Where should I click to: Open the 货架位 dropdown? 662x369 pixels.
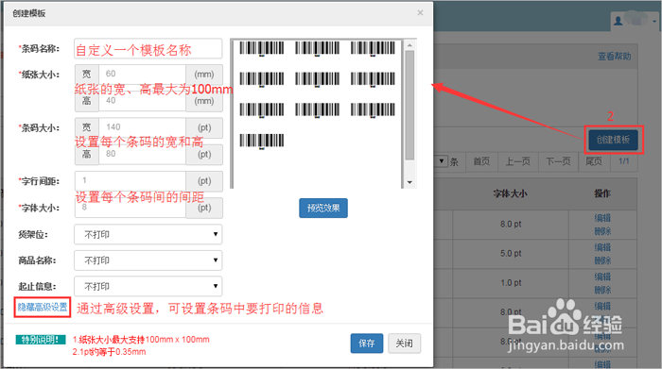coord(148,234)
